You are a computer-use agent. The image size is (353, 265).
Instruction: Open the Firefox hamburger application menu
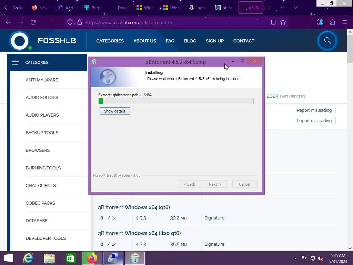pos(345,22)
